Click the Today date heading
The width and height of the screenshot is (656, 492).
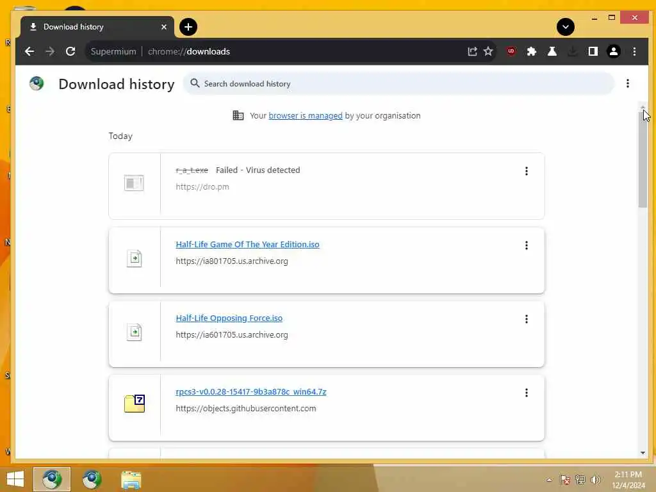120,136
